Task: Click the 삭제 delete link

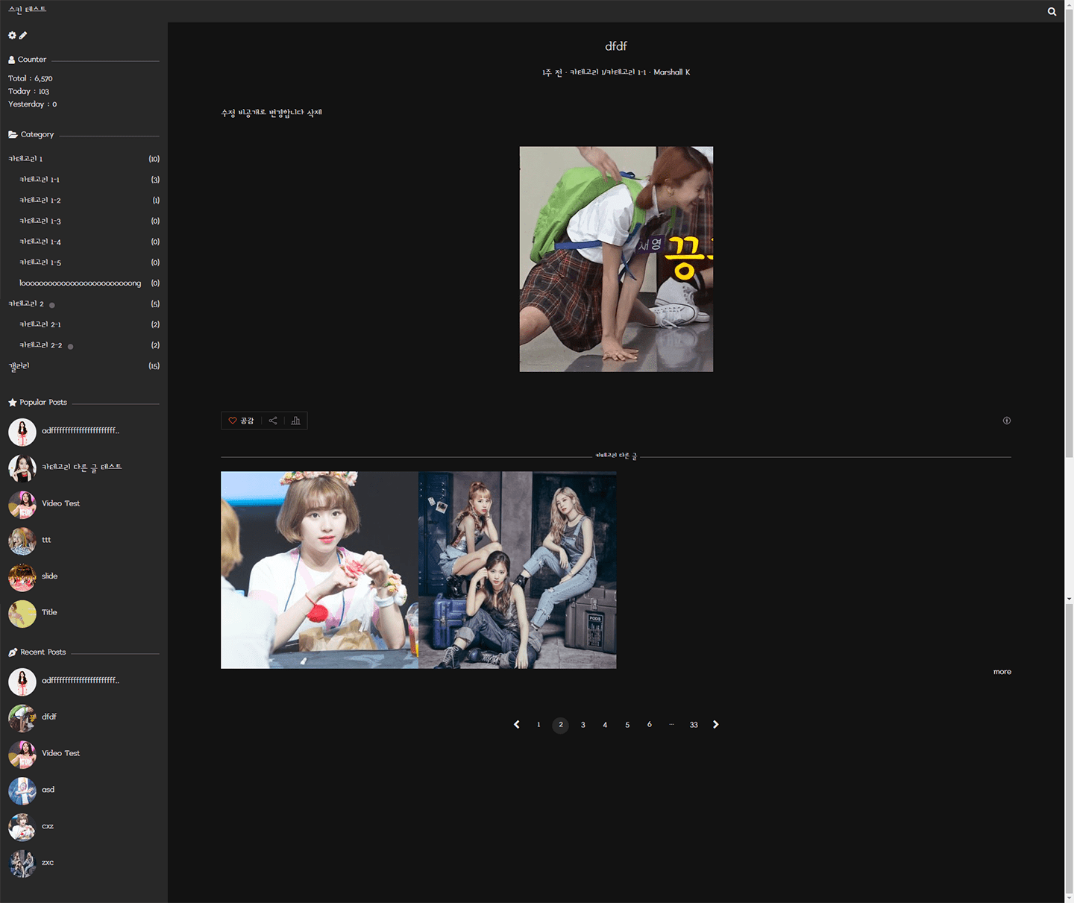Action: [x=314, y=113]
